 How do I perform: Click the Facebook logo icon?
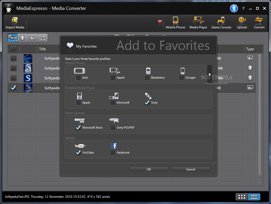click(x=114, y=146)
